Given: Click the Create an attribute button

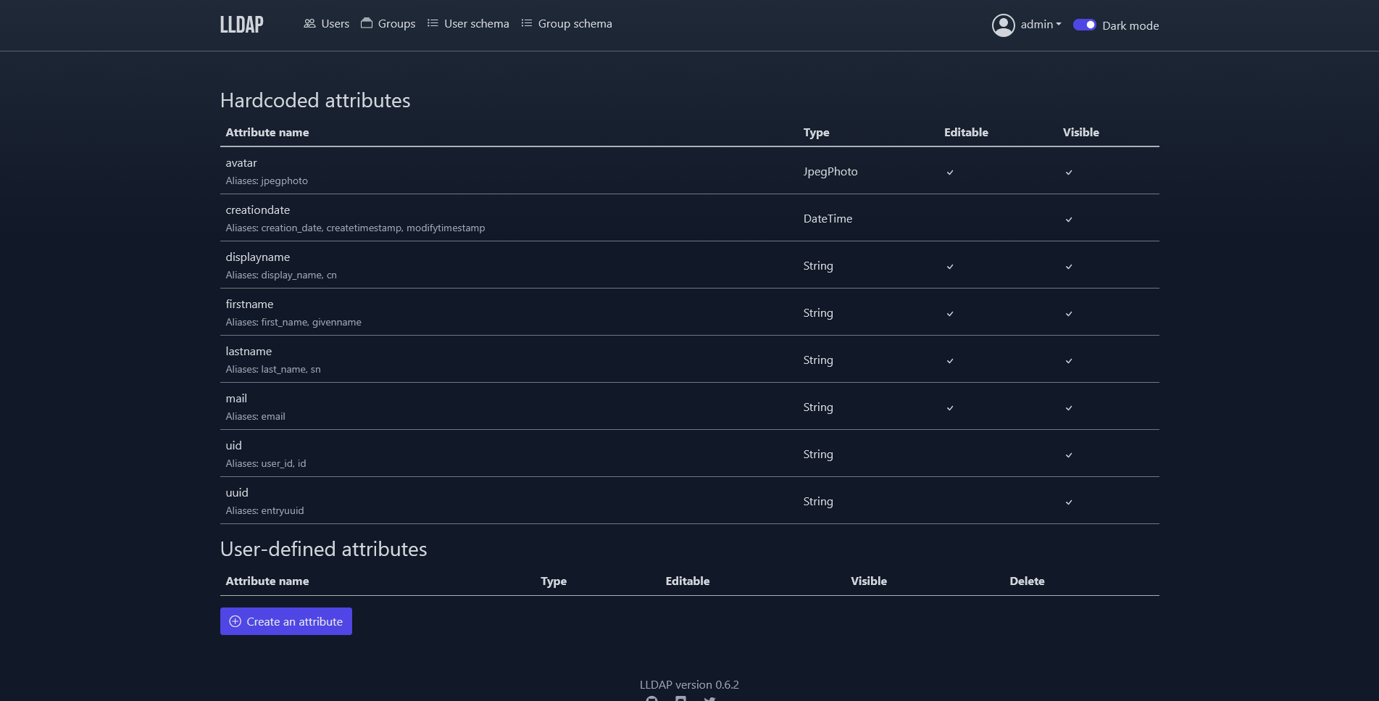Looking at the screenshot, I should pos(286,621).
